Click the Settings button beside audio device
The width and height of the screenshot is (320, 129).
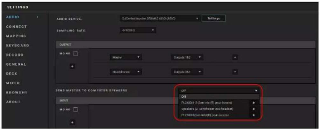pyautogui.click(x=213, y=18)
